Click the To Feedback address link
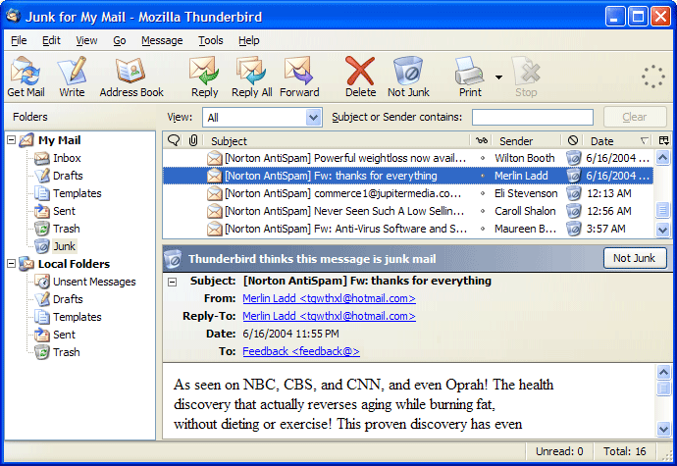Screen dimensions: 677x466 tap(301, 351)
